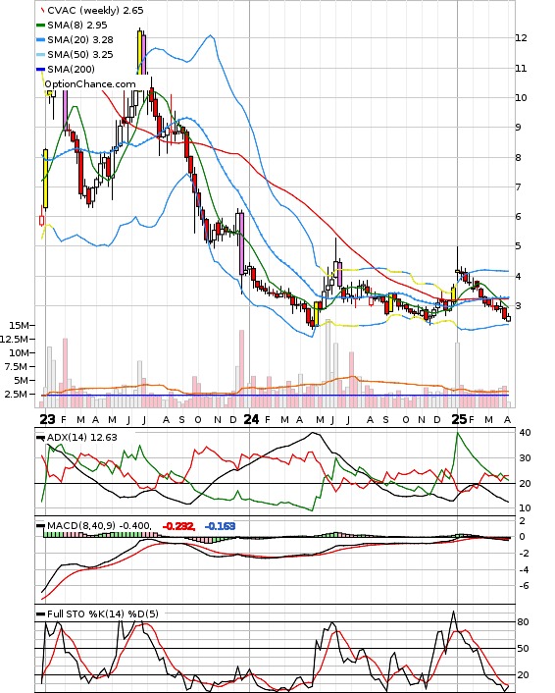Click the black MACD legend marker icon
555x693 pixels.
(40, 526)
